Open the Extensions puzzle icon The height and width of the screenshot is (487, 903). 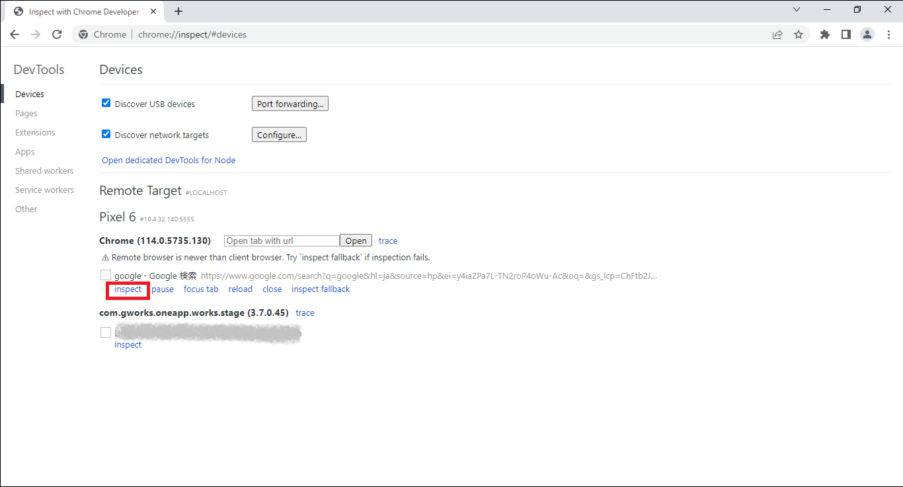pyautogui.click(x=824, y=34)
